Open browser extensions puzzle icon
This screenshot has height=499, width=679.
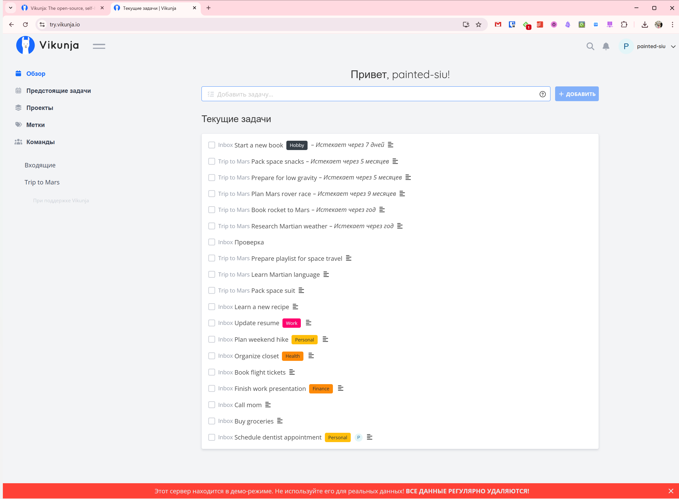624,25
